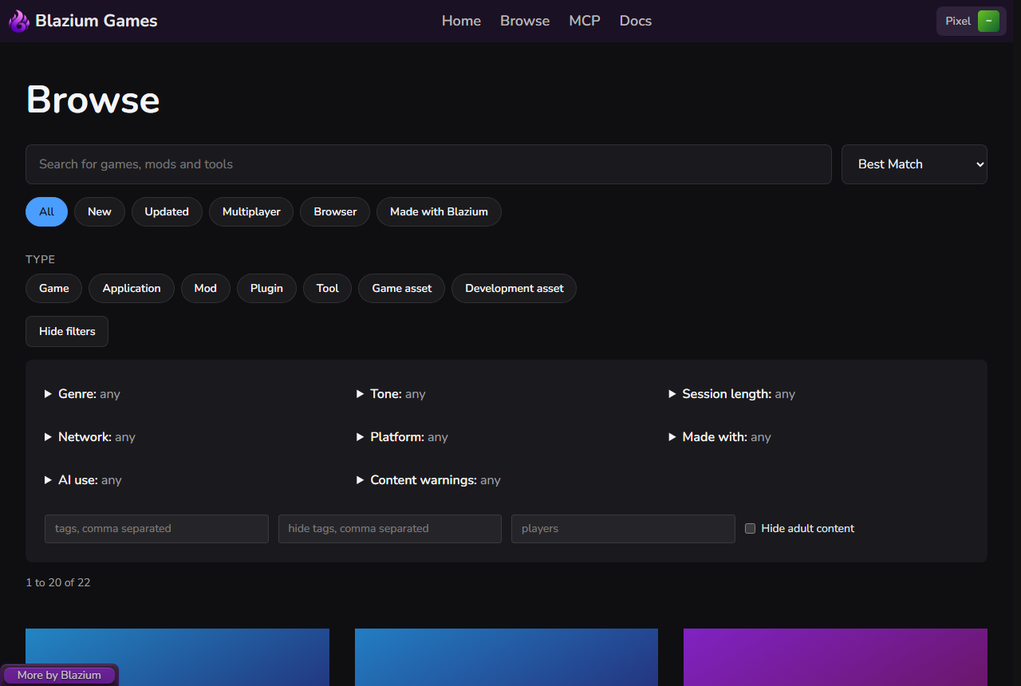
Task: Filter by Mod type
Action: [205, 288]
